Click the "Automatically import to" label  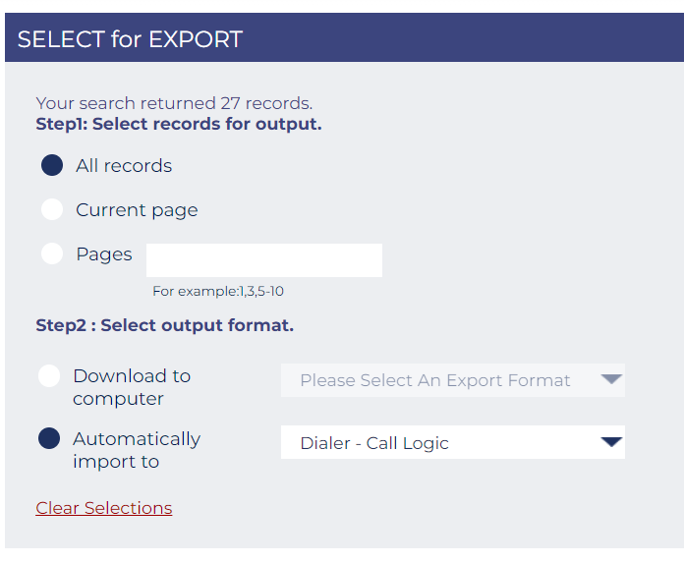coord(136,450)
